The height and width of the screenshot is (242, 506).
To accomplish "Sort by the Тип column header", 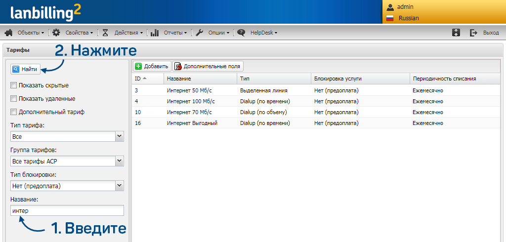I will point(274,79).
